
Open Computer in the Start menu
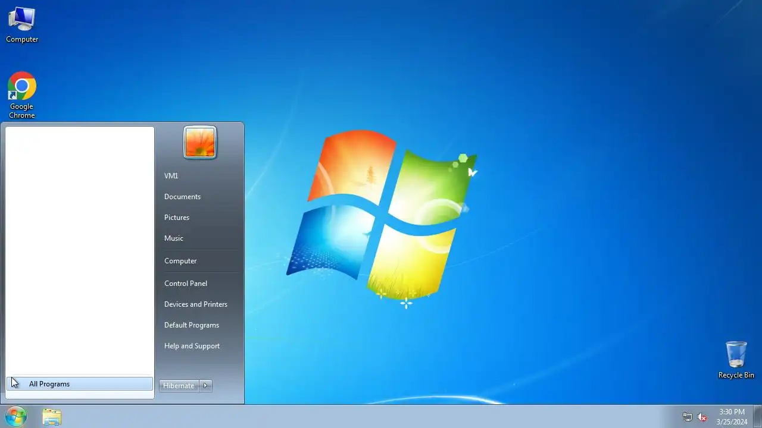180,261
